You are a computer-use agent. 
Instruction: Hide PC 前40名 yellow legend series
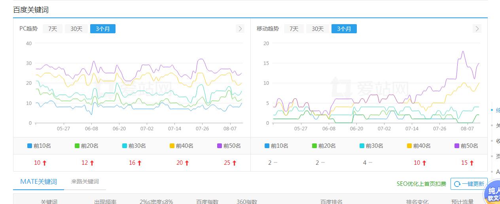coord(181,146)
